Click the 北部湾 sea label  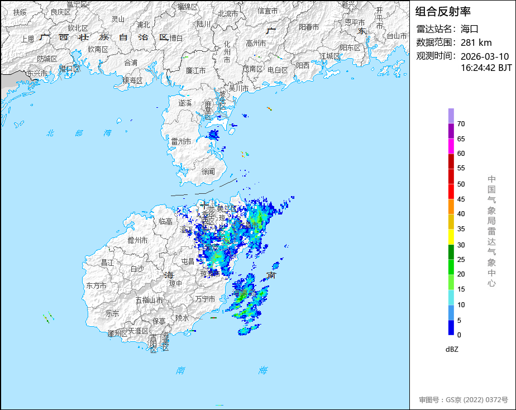click(x=78, y=133)
